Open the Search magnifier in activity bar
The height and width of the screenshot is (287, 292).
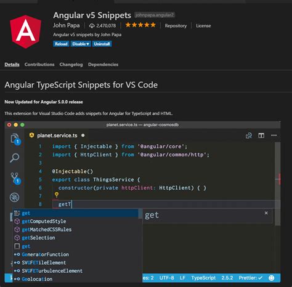coord(15,158)
